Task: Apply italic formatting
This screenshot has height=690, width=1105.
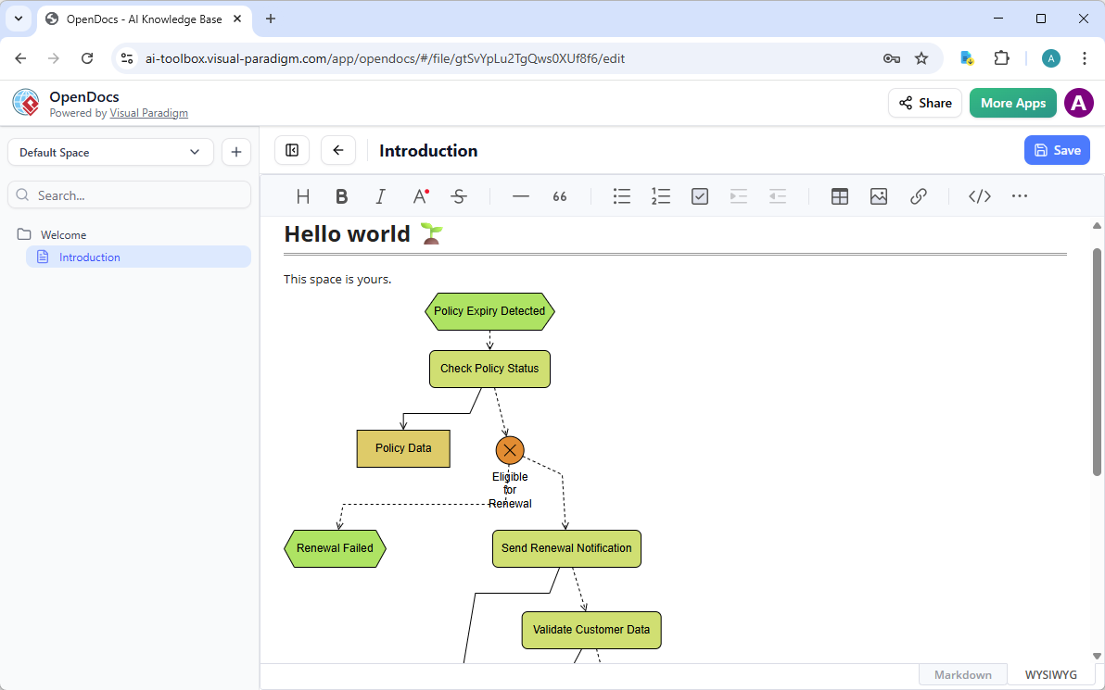Action: pyautogui.click(x=380, y=195)
